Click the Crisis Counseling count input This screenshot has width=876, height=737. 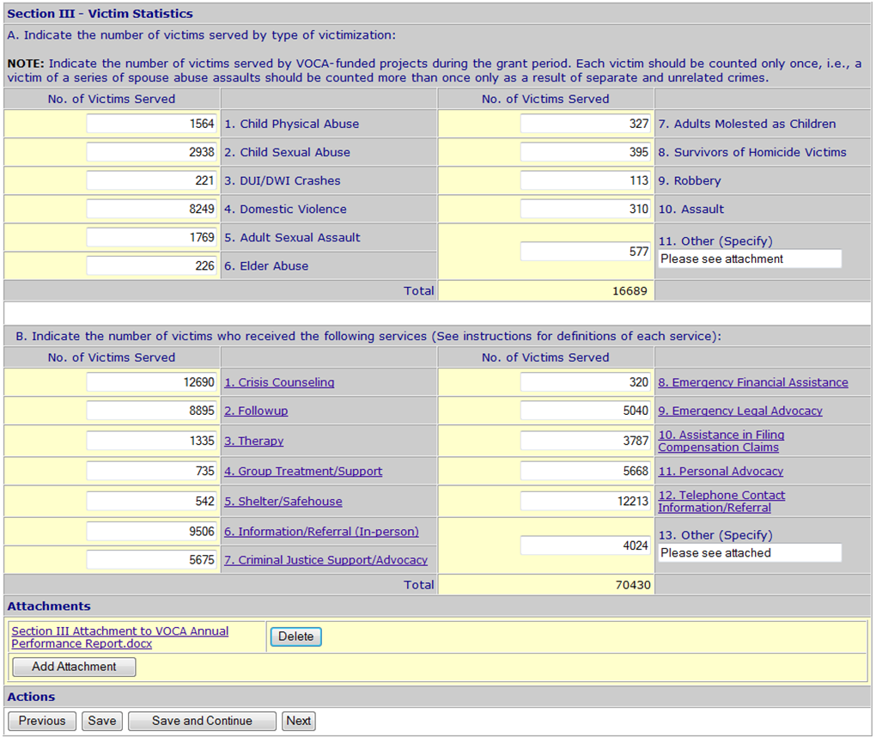[x=151, y=382]
